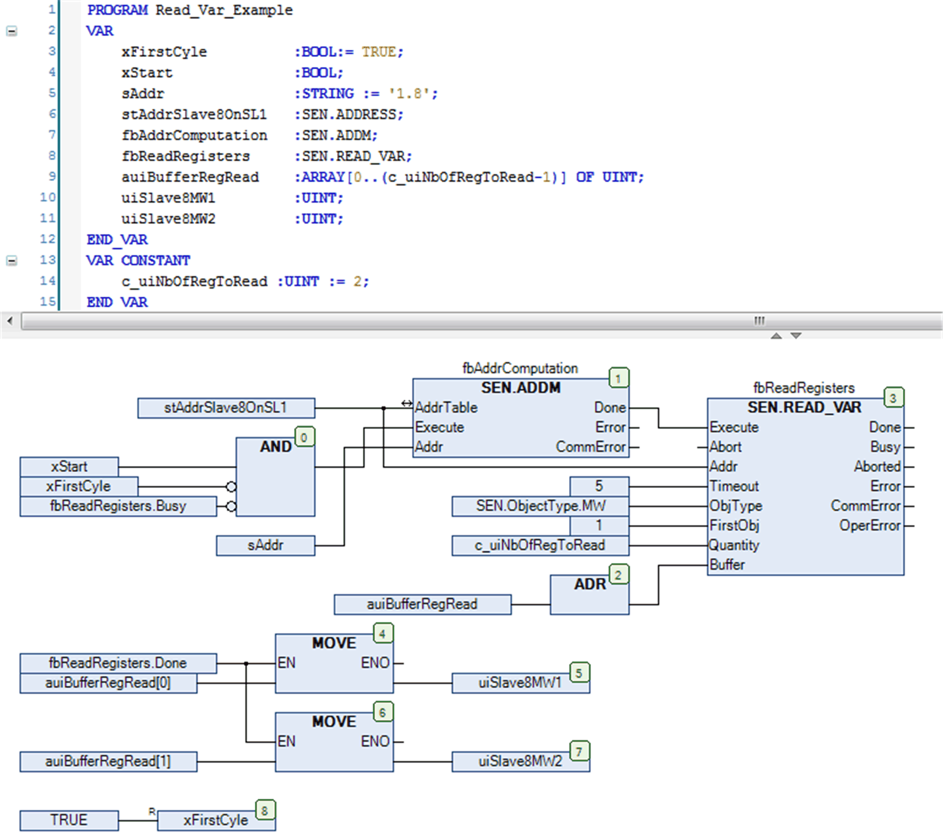
Task: Collapse the VAR declaration block
Action: pos(12,30)
